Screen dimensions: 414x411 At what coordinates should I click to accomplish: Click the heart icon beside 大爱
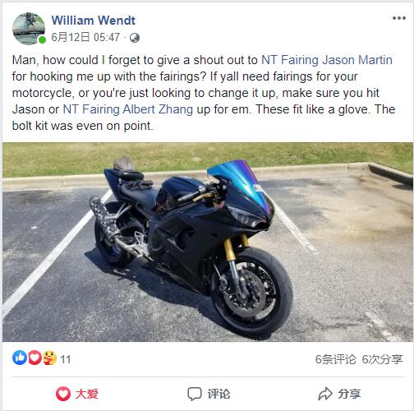pos(63,394)
